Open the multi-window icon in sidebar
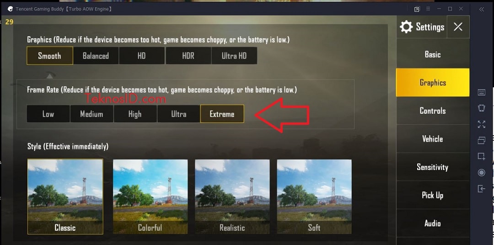494x245 pixels. [481, 140]
